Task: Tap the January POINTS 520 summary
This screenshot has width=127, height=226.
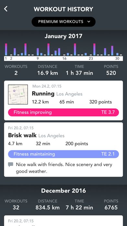Action: [111, 70]
